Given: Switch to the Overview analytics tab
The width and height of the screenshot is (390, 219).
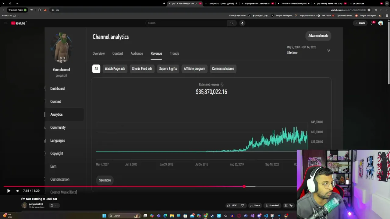Looking at the screenshot, I should [x=98, y=54].
